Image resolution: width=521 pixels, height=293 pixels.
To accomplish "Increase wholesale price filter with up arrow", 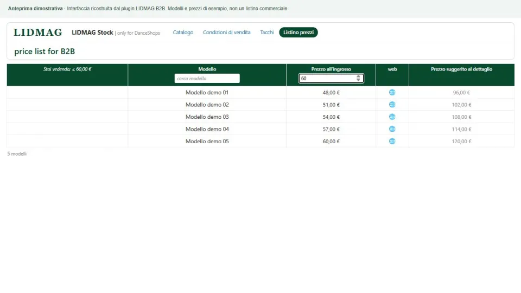I will tap(358, 77).
